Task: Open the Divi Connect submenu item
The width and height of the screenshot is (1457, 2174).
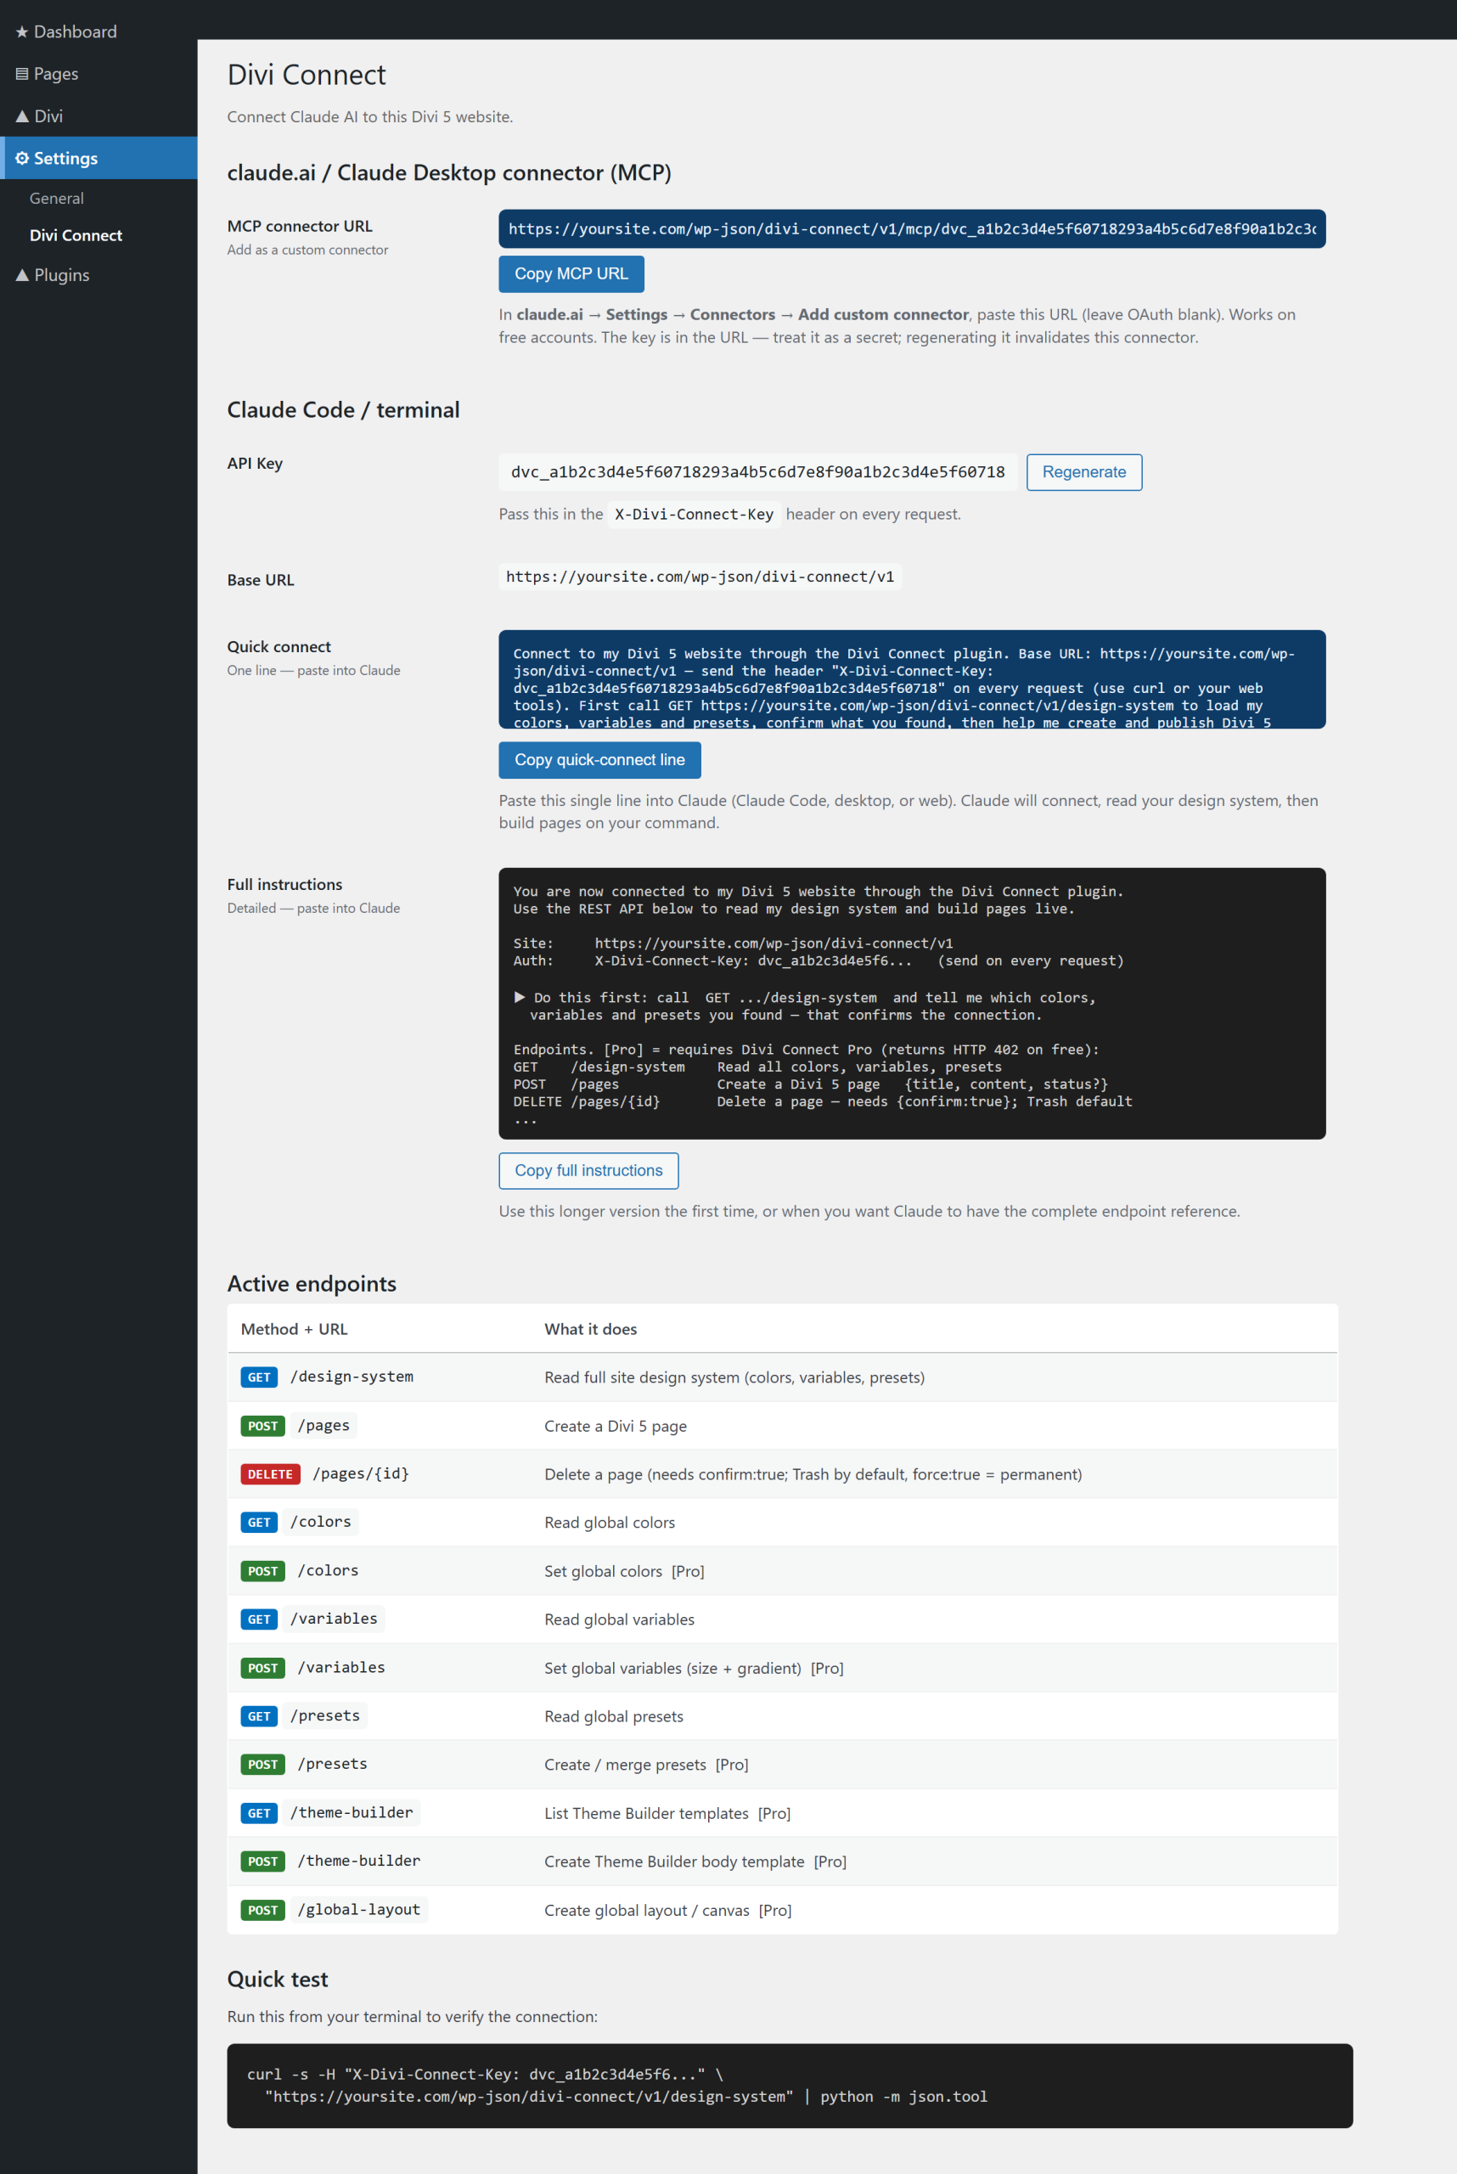Action: 76,235
